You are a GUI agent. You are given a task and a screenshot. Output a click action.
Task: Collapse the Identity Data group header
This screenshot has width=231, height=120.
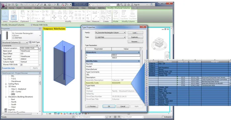(x=139, y=61)
